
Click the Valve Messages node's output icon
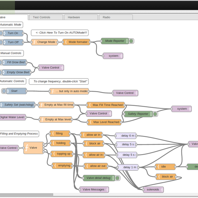click(107, 189)
